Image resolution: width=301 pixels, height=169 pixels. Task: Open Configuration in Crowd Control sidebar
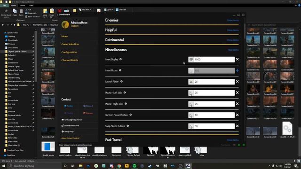pyautogui.click(x=69, y=52)
